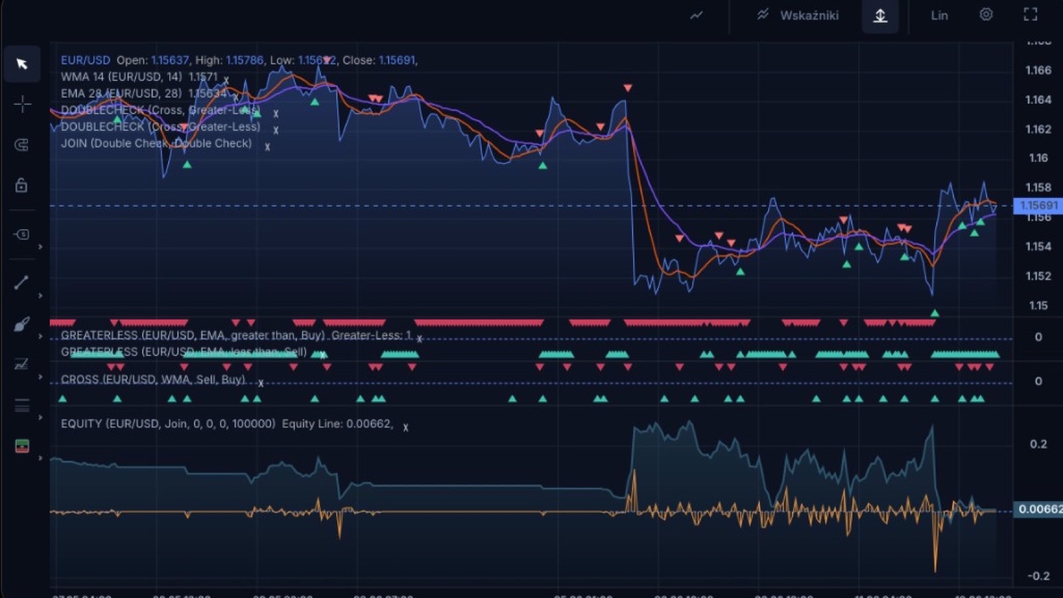This screenshot has width=1063, height=598.
Task: Click the 0.2 equity axis label
Action: tap(1038, 444)
